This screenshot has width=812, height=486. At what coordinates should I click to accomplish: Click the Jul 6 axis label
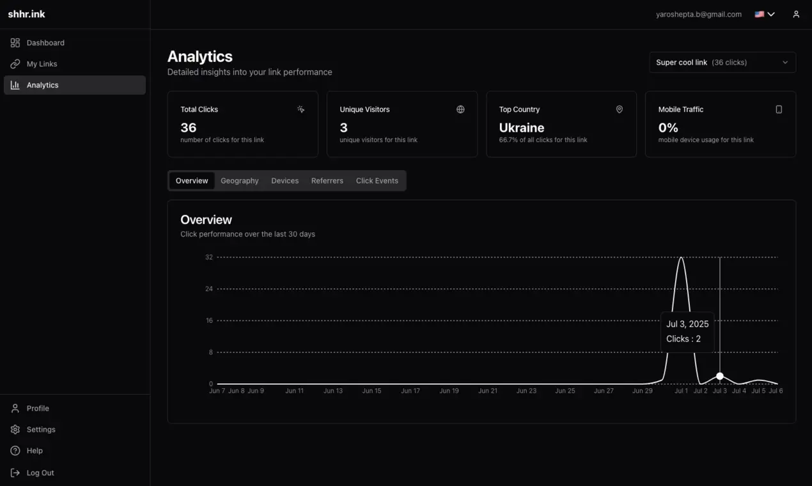[x=776, y=391]
